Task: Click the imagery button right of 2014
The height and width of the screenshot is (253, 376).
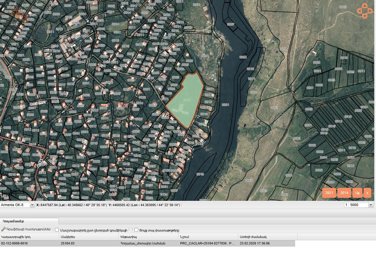Action: (357, 193)
